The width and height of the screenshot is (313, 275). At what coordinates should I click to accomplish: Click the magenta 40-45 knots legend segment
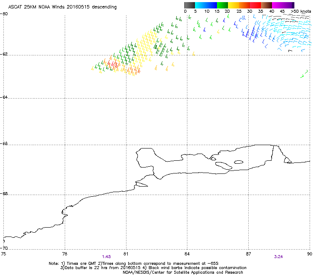pos(277,5)
